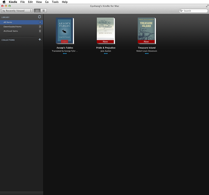
Task: Click the Aesop's Fables title text
Action: 65,48
